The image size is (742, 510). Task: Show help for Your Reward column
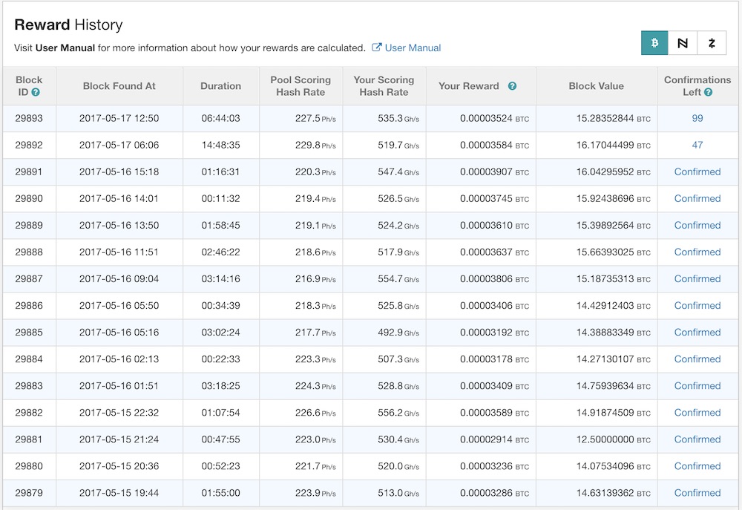click(x=512, y=86)
